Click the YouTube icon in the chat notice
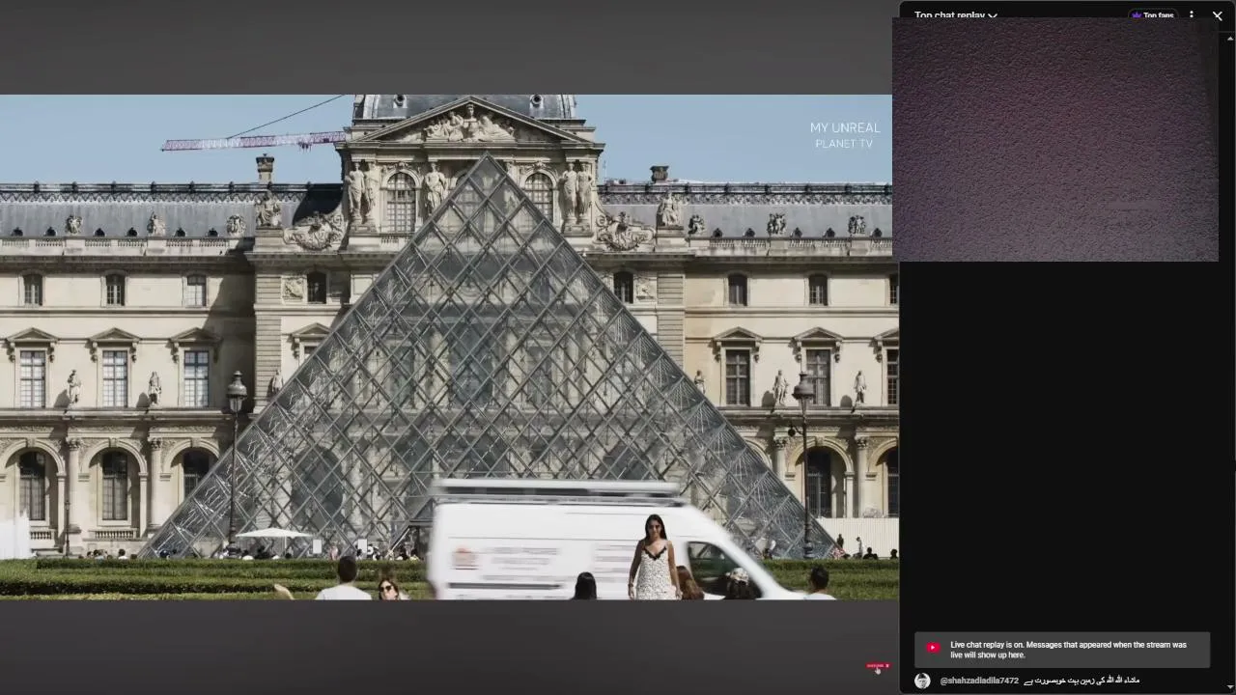Screen dimensions: 1236x695 click(x=933, y=648)
